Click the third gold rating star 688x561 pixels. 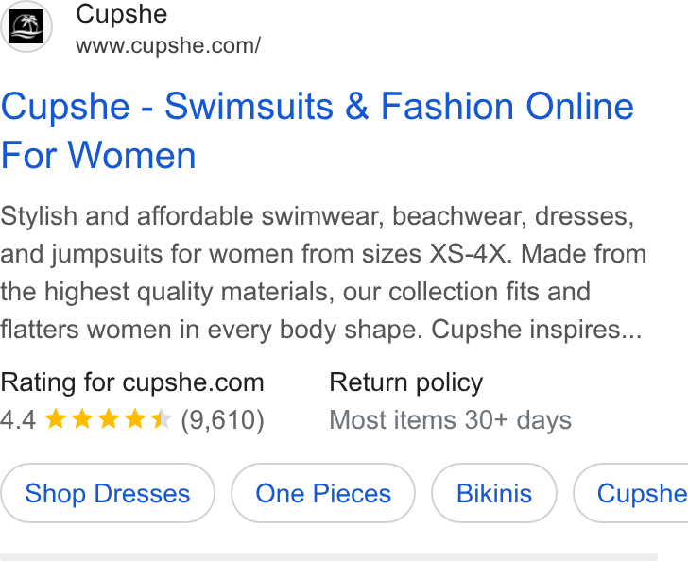pos(109,419)
